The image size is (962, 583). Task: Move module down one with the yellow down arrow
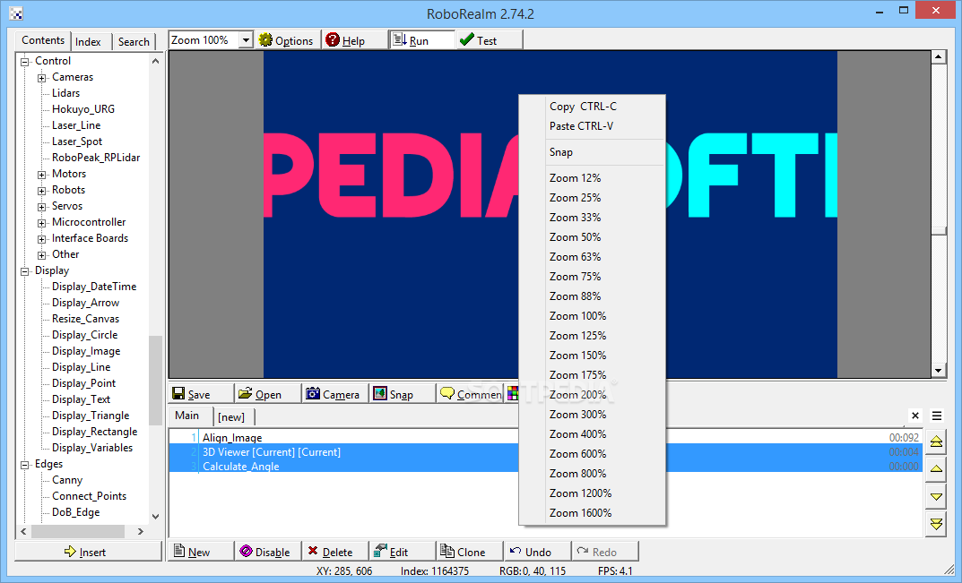coord(936,496)
